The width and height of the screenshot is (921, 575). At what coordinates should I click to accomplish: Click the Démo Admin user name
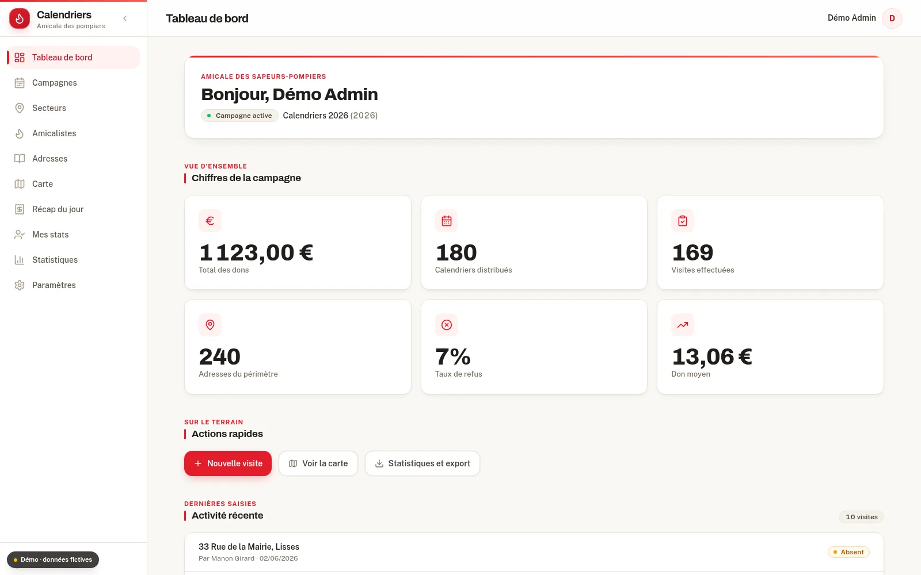(x=851, y=18)
